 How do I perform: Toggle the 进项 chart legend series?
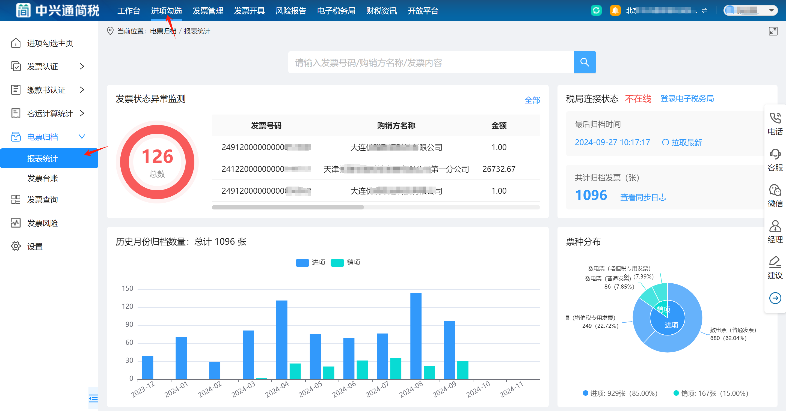click(x=310, y=263)
